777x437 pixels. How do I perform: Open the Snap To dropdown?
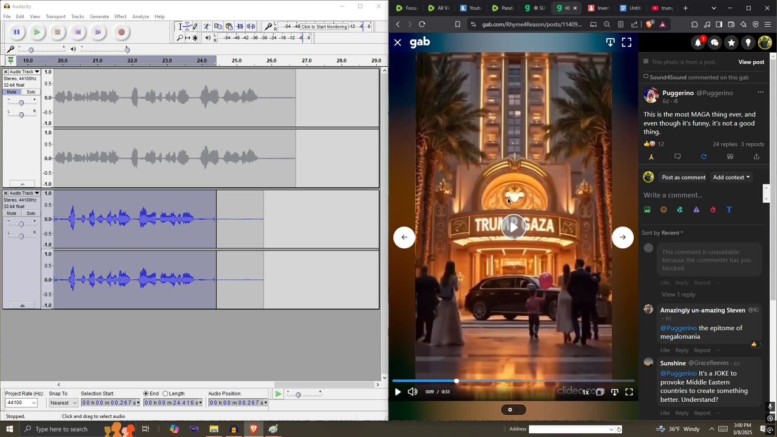pos(63,403)
